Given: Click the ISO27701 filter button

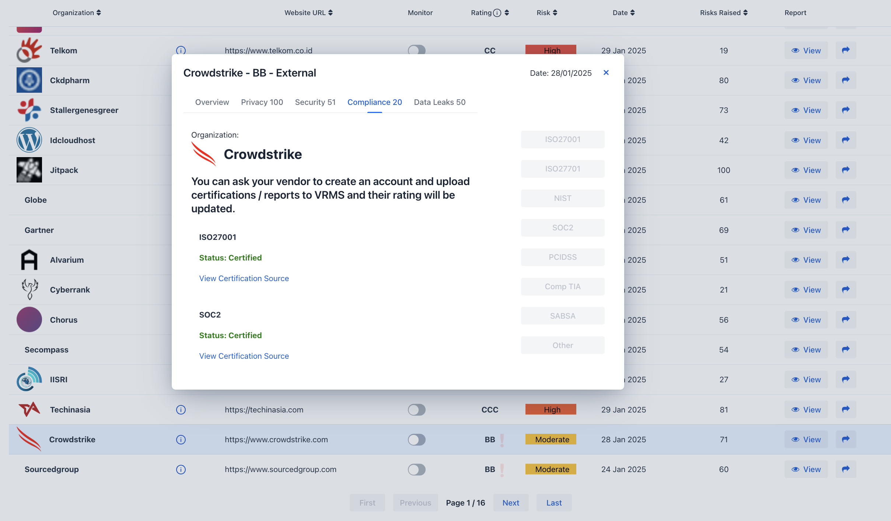Looking at the screenshot, I should [x=563, y=169].
